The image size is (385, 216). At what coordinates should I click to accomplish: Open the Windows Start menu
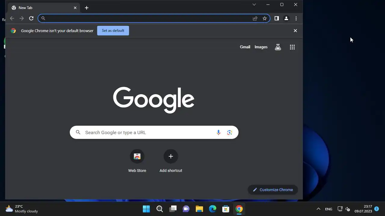146,209
